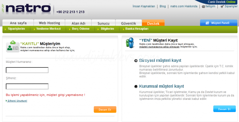Click the registered customer cloud icon
The image size is (239, 122).
click(x=13, y=46)
